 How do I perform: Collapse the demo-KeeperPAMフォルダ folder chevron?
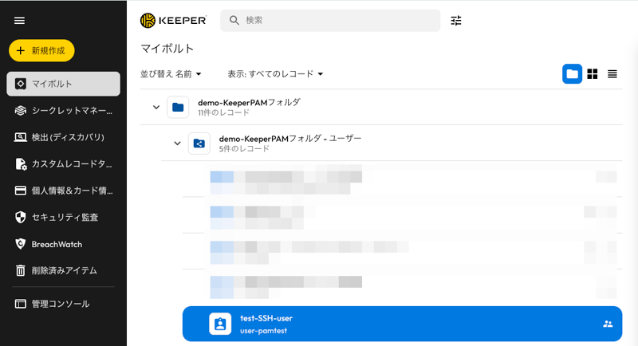tap(156, 107)
